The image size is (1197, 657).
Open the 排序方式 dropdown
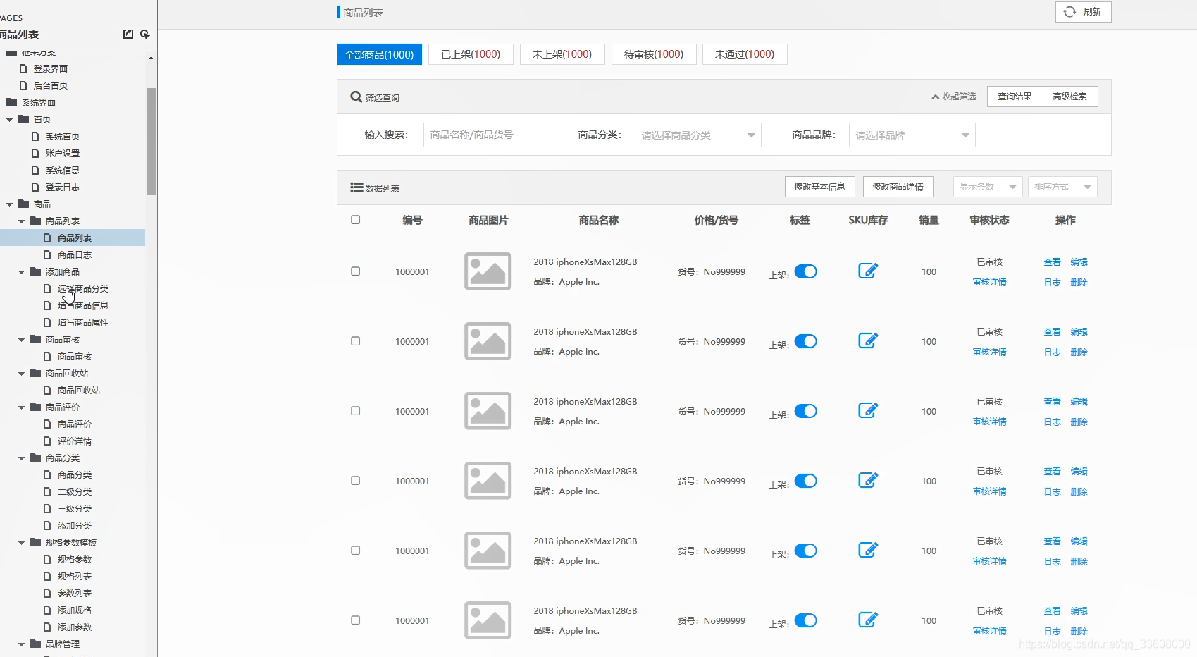point(1062,187)
